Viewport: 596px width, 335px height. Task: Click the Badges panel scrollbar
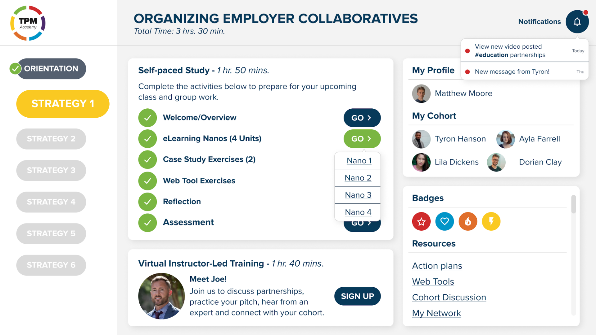coord(573,204)
